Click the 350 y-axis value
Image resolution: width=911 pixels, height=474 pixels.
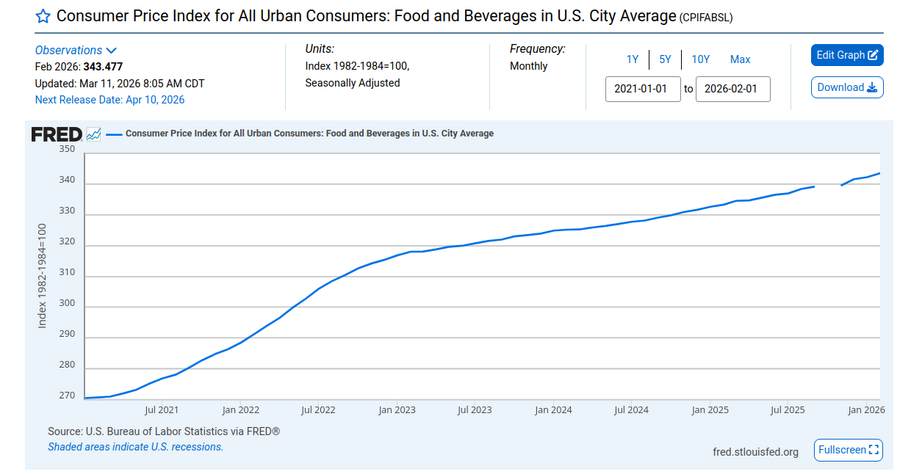click(x=67, y=149)
